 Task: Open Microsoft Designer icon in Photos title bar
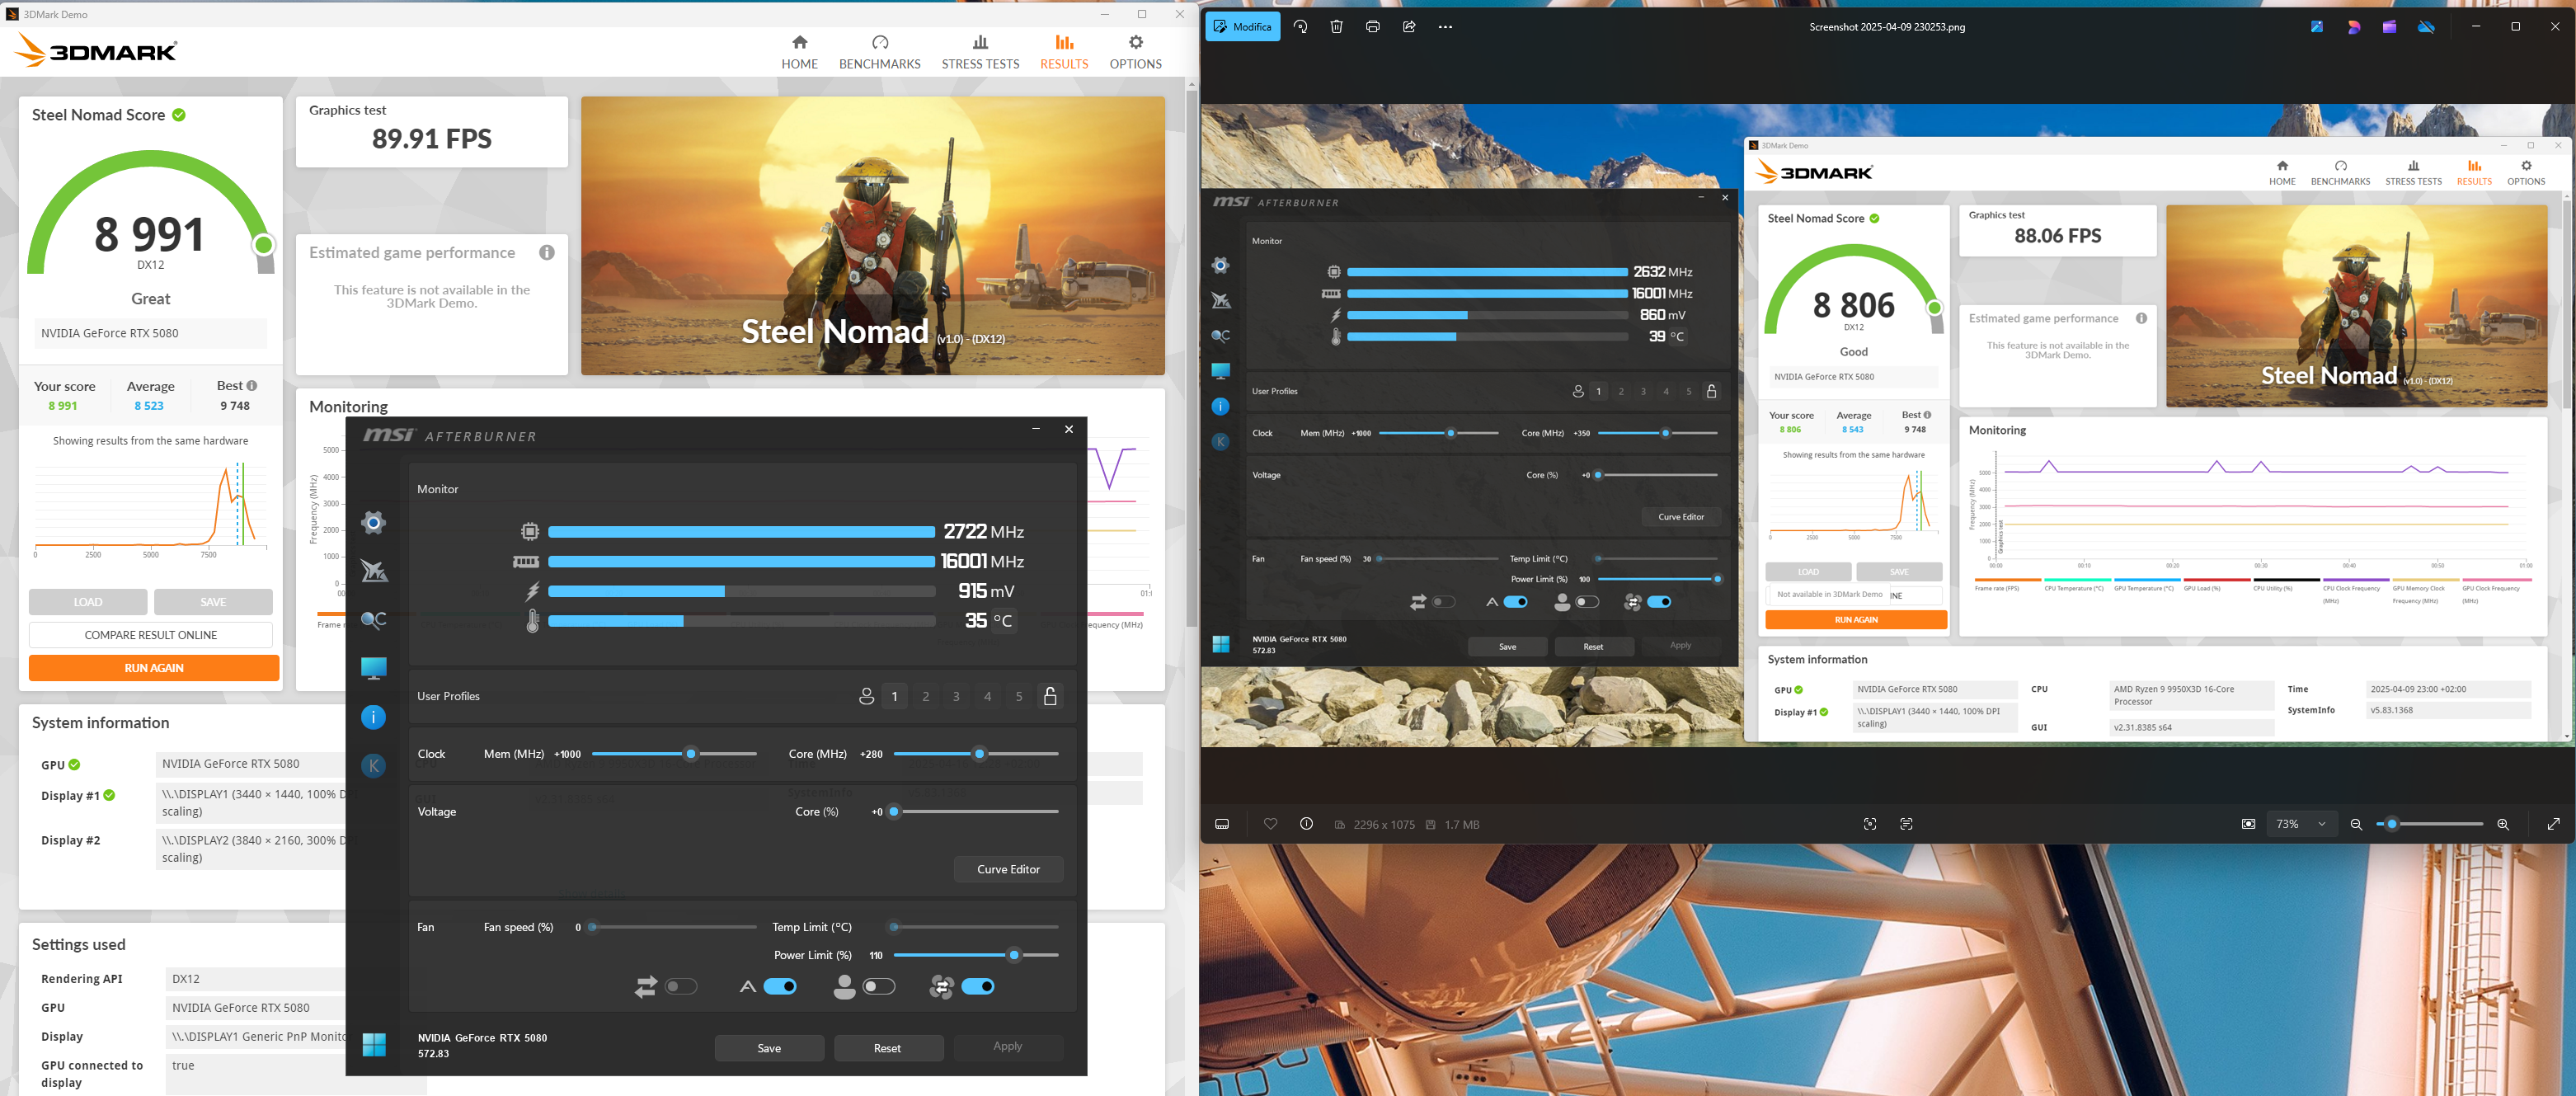click(2354, 27)
